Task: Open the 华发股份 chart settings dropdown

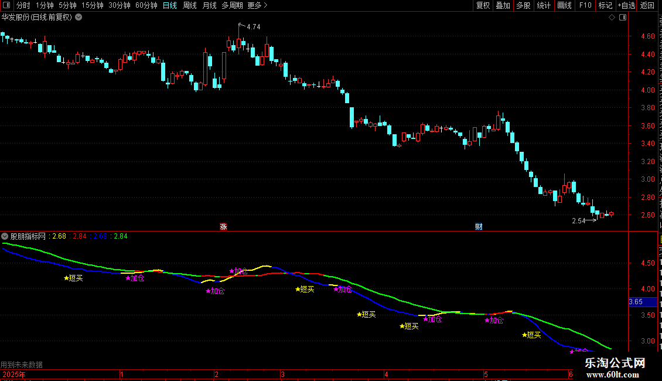Action: [79, 18]
